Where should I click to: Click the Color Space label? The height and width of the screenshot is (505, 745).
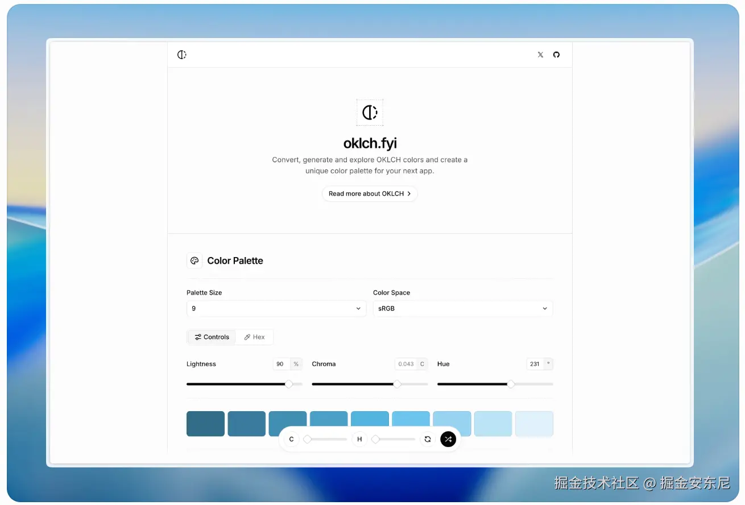(x=391, y=292)
